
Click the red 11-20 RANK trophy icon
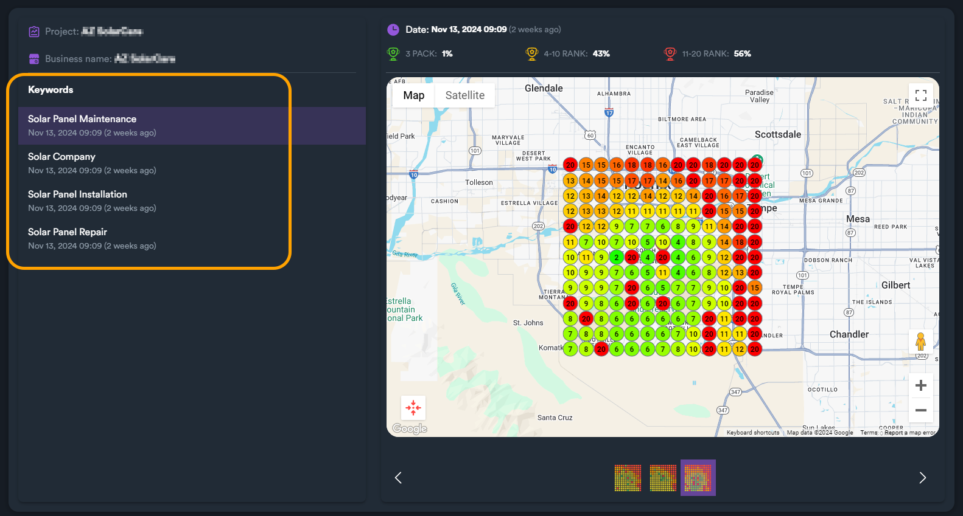(670, 53)
